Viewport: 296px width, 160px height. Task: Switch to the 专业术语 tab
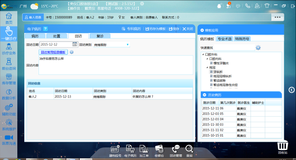(x=224, y=39)
